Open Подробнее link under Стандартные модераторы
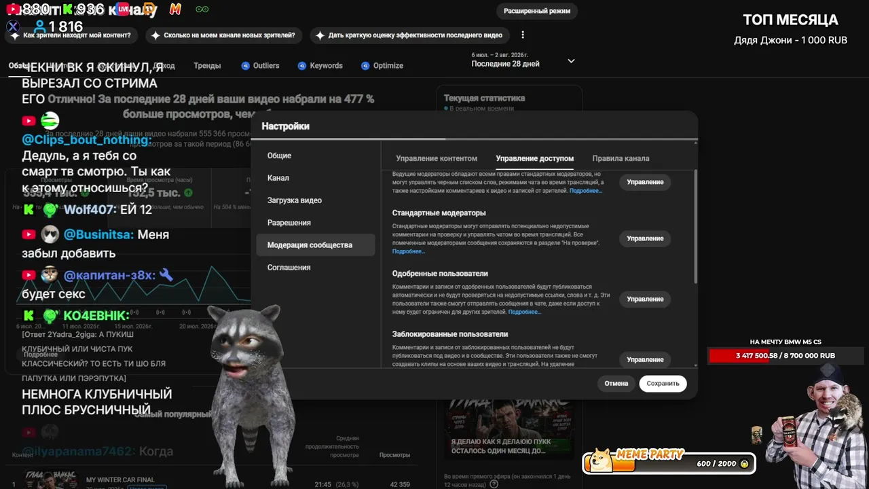 tap(409, 251)
